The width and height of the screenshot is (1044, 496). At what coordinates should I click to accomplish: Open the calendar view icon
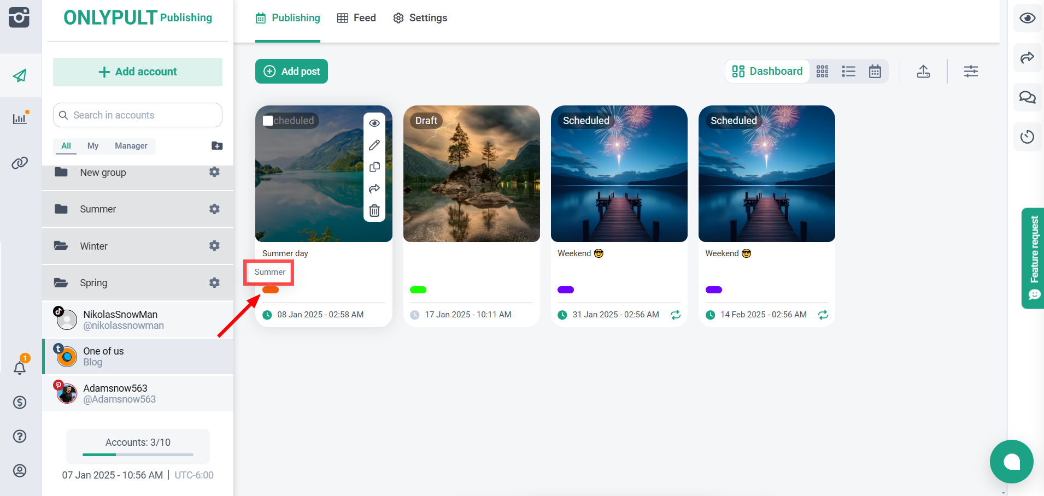pos(875,72)
